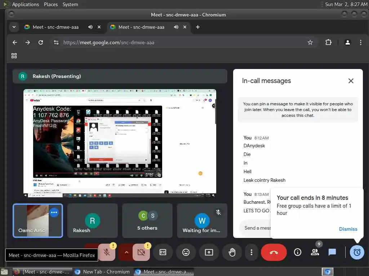Open the extensions puzzle icon

pos(328,42)
